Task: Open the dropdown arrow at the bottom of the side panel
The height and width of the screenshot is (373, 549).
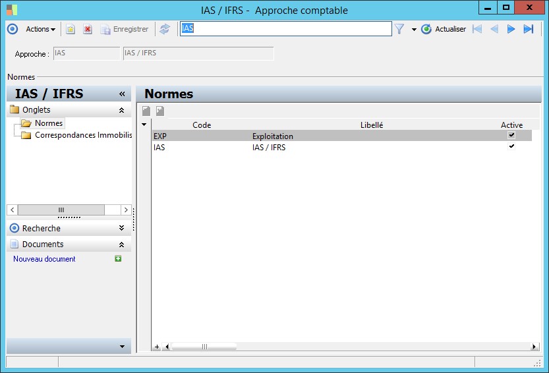Action: tap(122, 347)
